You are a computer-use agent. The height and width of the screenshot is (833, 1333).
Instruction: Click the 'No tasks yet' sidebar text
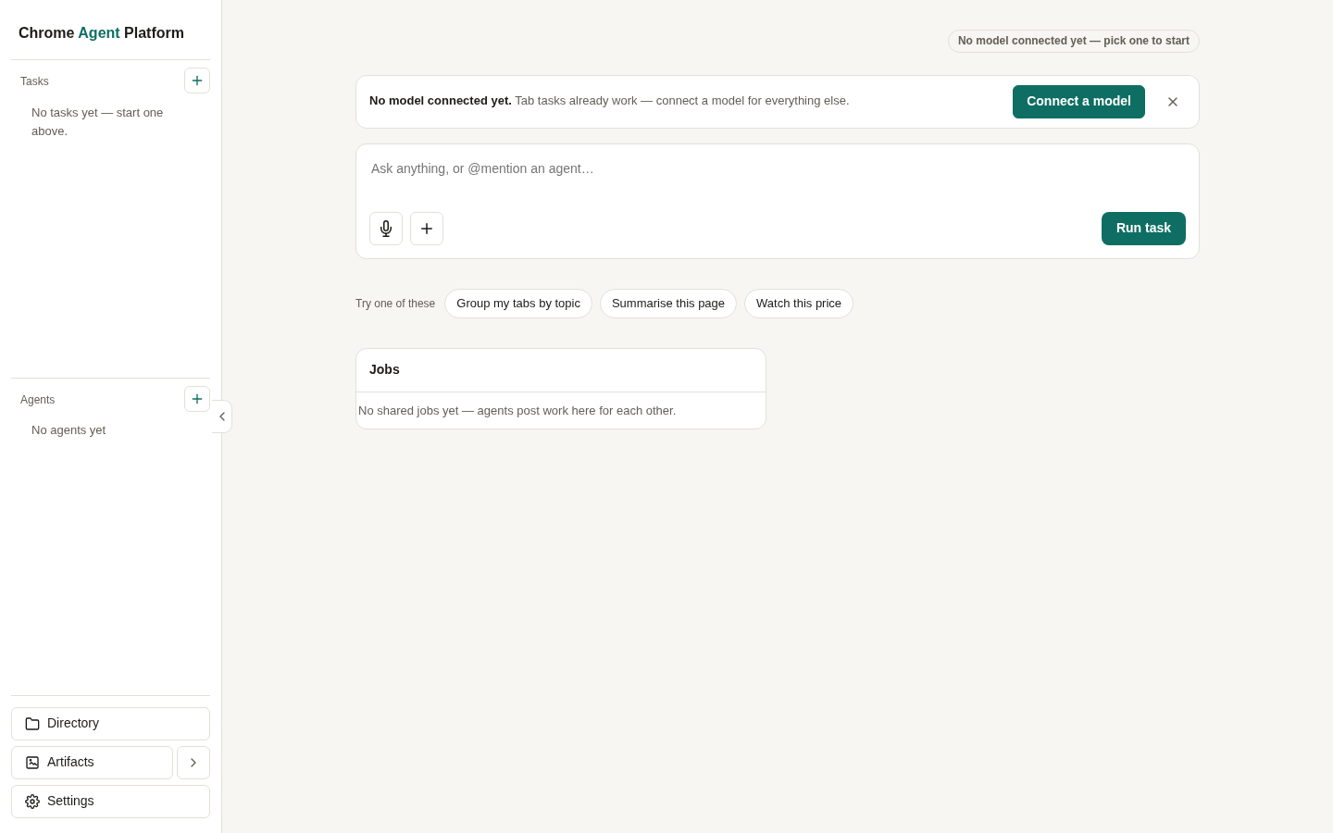tap(97, 122)
